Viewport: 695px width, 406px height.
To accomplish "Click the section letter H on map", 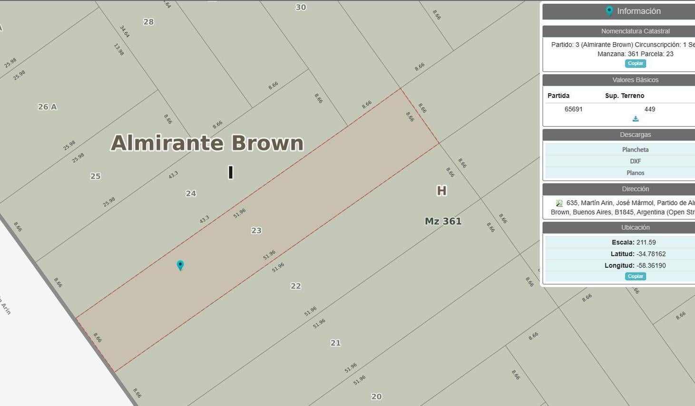I will coord(441,191).
